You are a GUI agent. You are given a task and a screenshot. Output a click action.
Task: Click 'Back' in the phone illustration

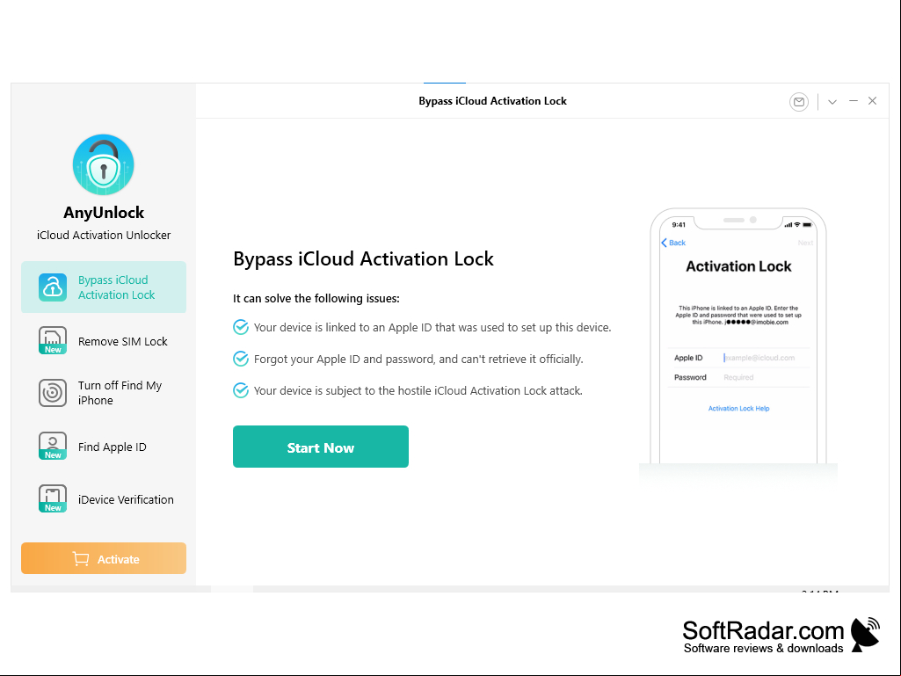click(672, 243)
